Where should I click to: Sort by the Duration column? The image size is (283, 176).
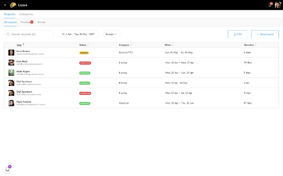(x=250, y=45)
